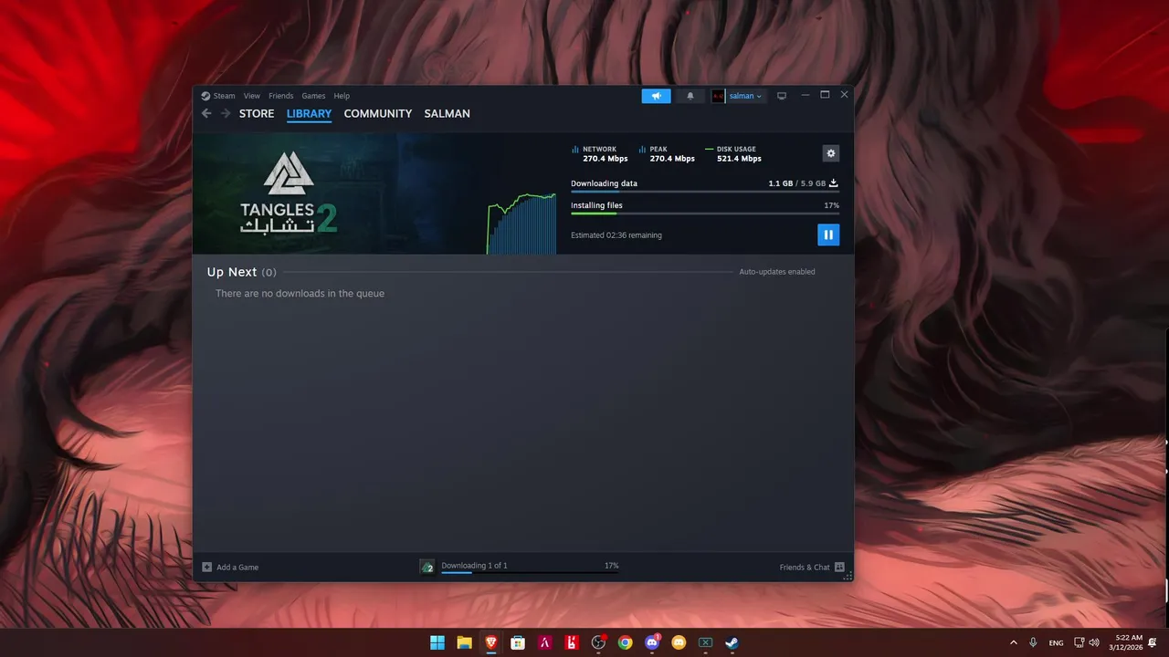
Task: Click the PEAK speed indicator
Action: click(667, 153)
